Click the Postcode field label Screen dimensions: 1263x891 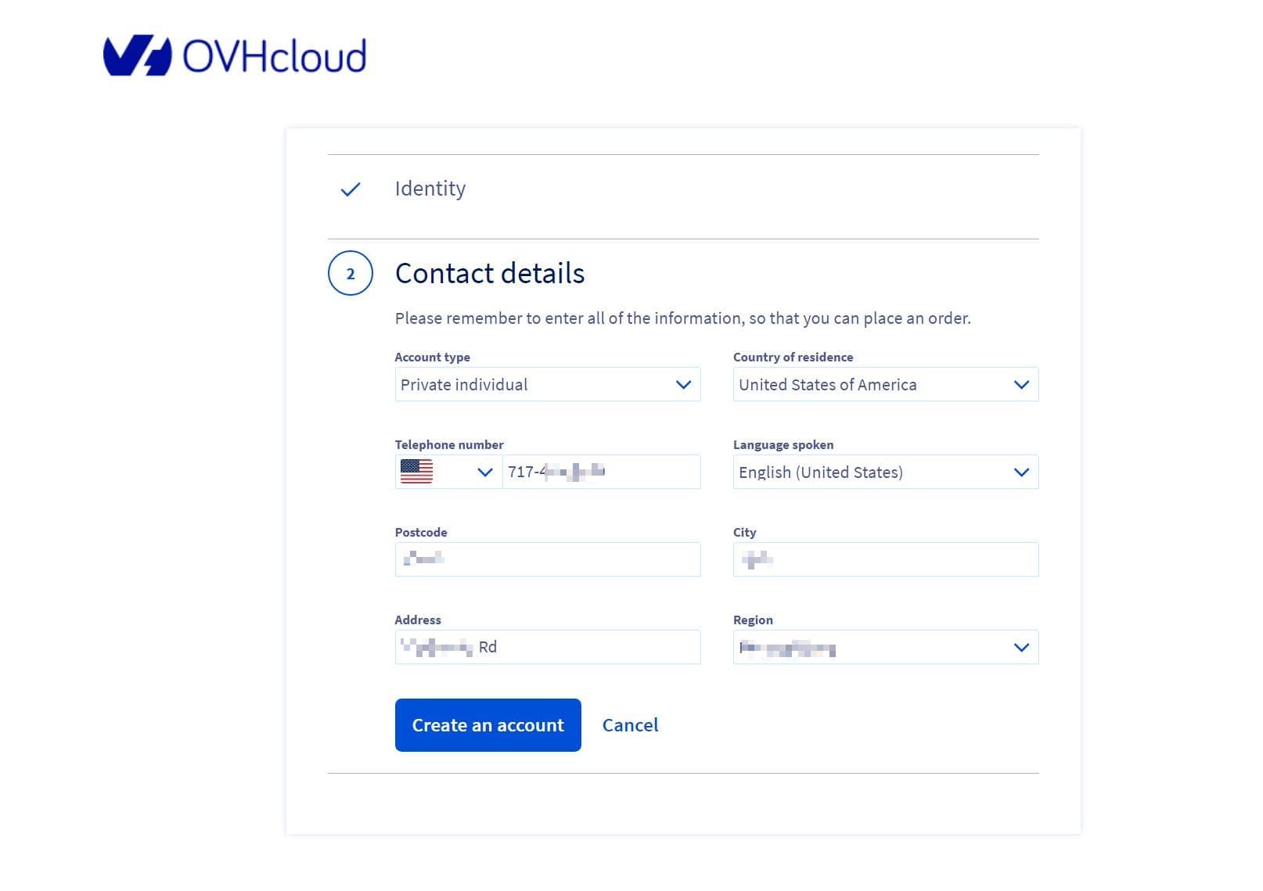point(421,533)
